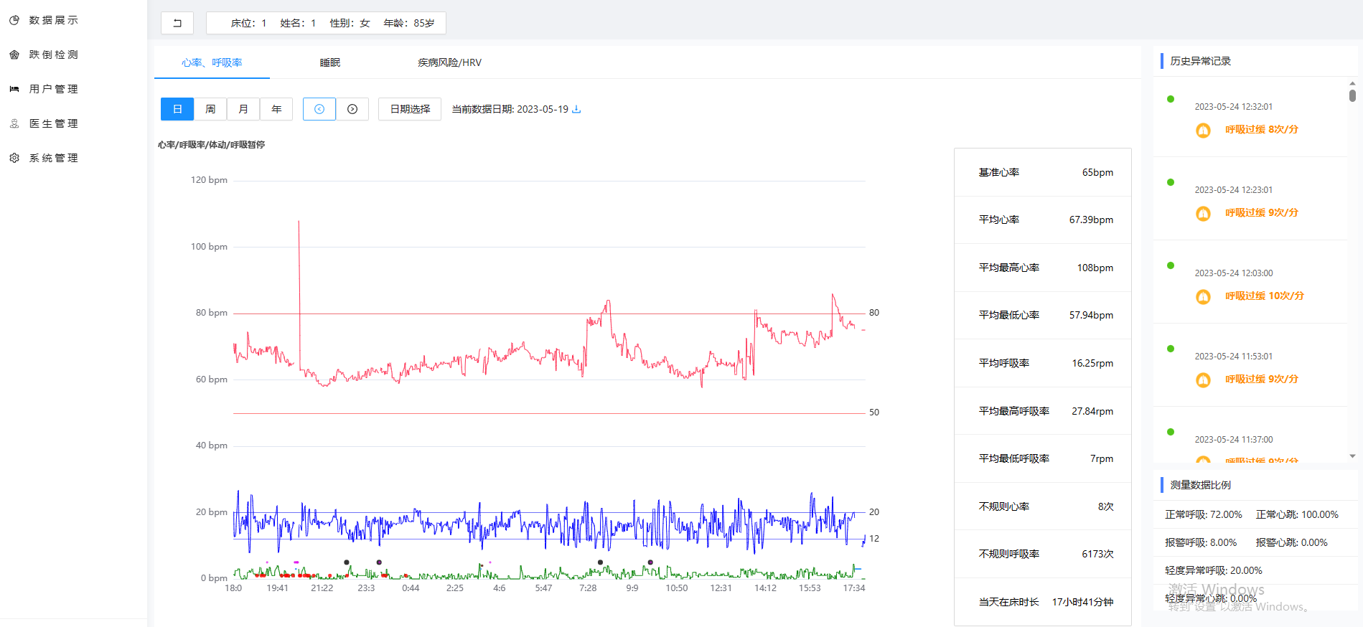The width and height of the screenshot is (1363, 627).
Task: Select 年 year view
Action: pos(276,109)
